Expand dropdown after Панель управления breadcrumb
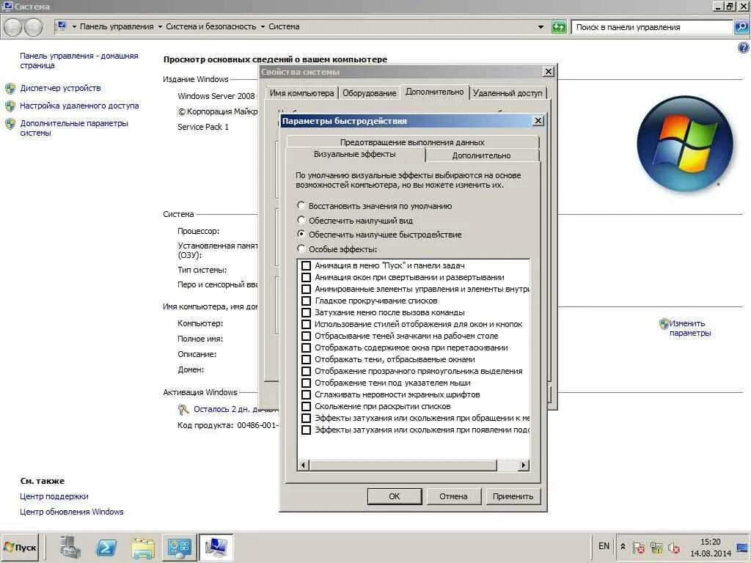The image size is (751, 563). (x=160, y=27)
